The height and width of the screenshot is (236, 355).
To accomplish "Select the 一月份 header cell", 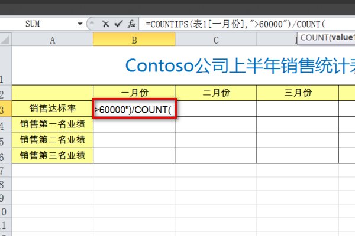I will 134,93.
